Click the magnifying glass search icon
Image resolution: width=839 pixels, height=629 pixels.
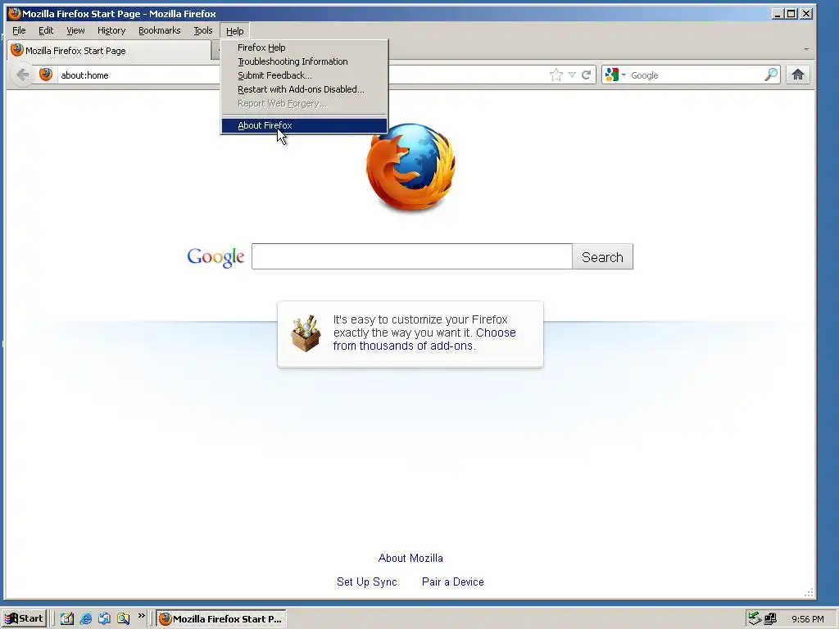coord(771,75)
